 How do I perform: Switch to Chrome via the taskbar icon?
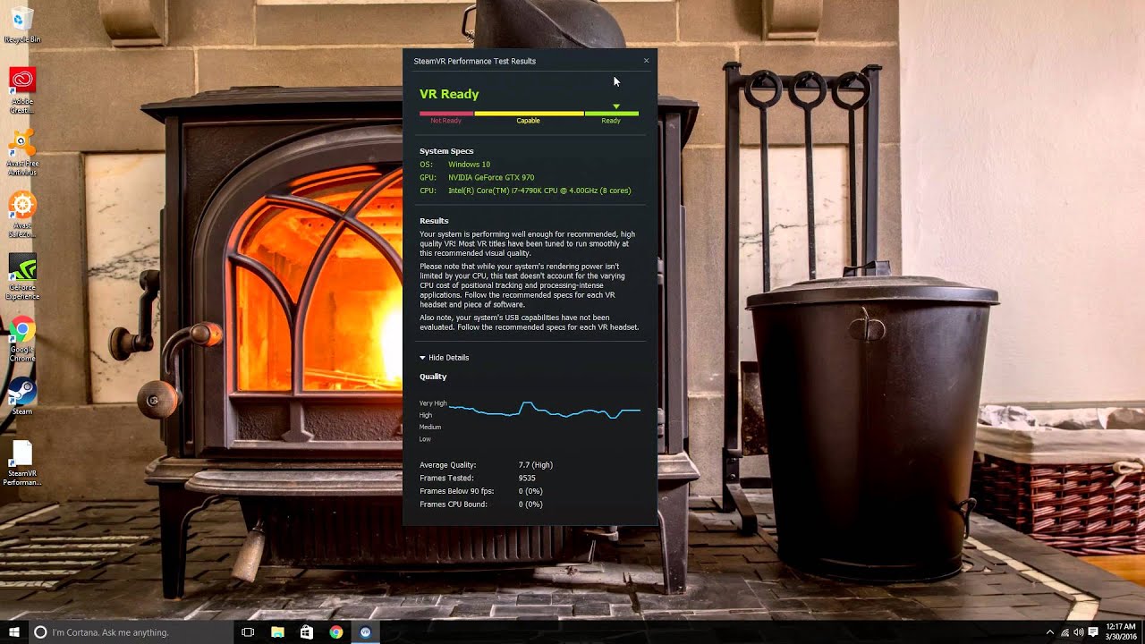[335, 632]
